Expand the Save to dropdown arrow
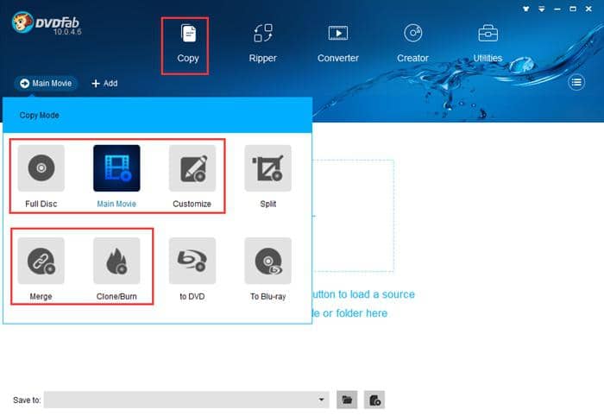This screenshot has height=416, width=604. pos(321,400)
